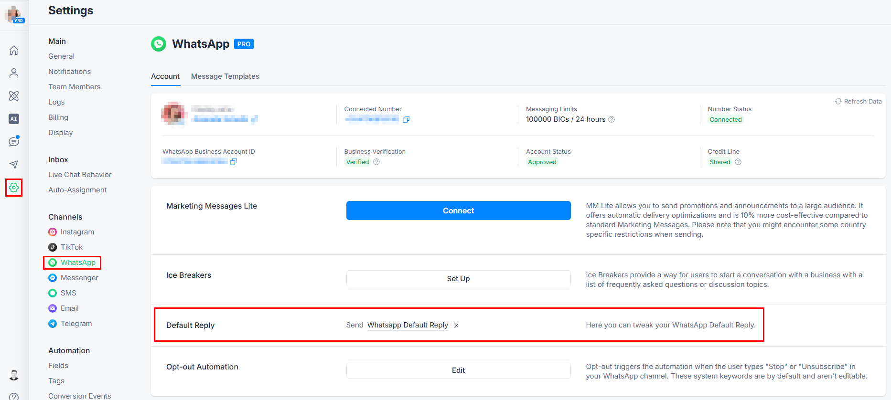Open the Automation flow icon in rail
The height and width of the screenshot is (400, 891).
[x=14, y=96]
